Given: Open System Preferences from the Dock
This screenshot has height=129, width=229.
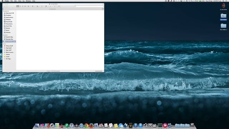Looking at the screenshot, I should 150,125.
